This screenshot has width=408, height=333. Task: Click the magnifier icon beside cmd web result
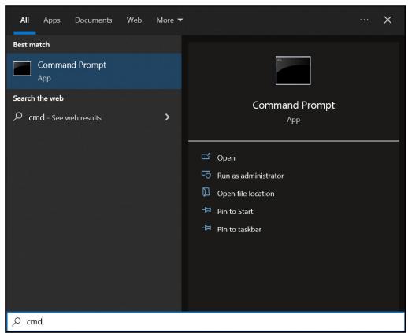17,117
